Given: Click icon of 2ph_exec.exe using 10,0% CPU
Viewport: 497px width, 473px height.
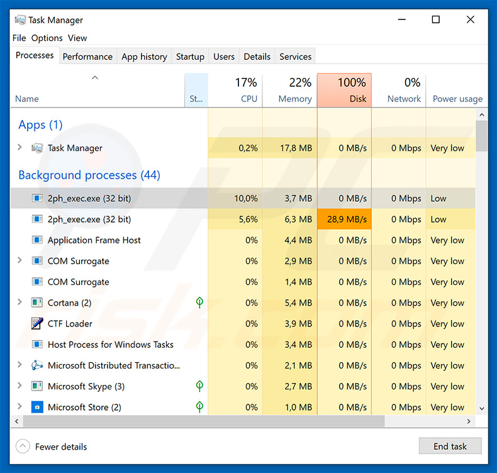Looking at the screenshot, I should tap(37, 198).
